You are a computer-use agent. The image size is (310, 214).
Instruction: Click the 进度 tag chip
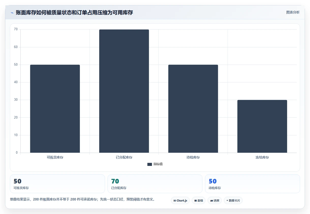215,201
